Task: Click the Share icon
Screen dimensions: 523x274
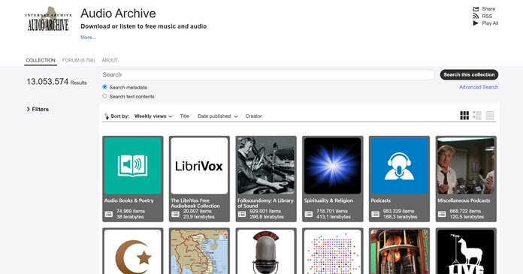Action: coord(476,9)
